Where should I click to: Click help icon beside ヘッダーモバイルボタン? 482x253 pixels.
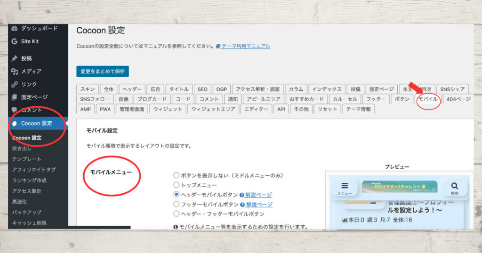click(x=242, y=195)
